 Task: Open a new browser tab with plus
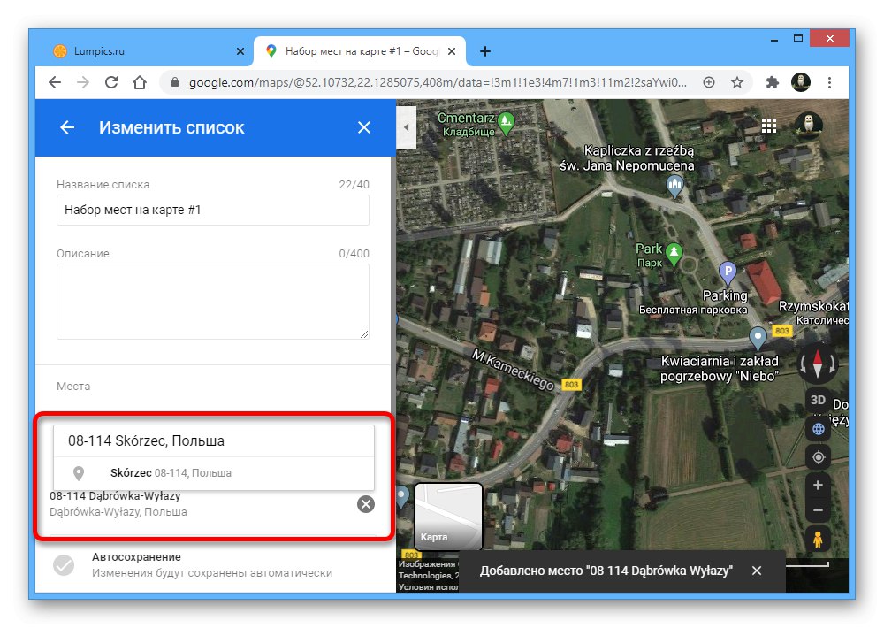click(484, 50)
